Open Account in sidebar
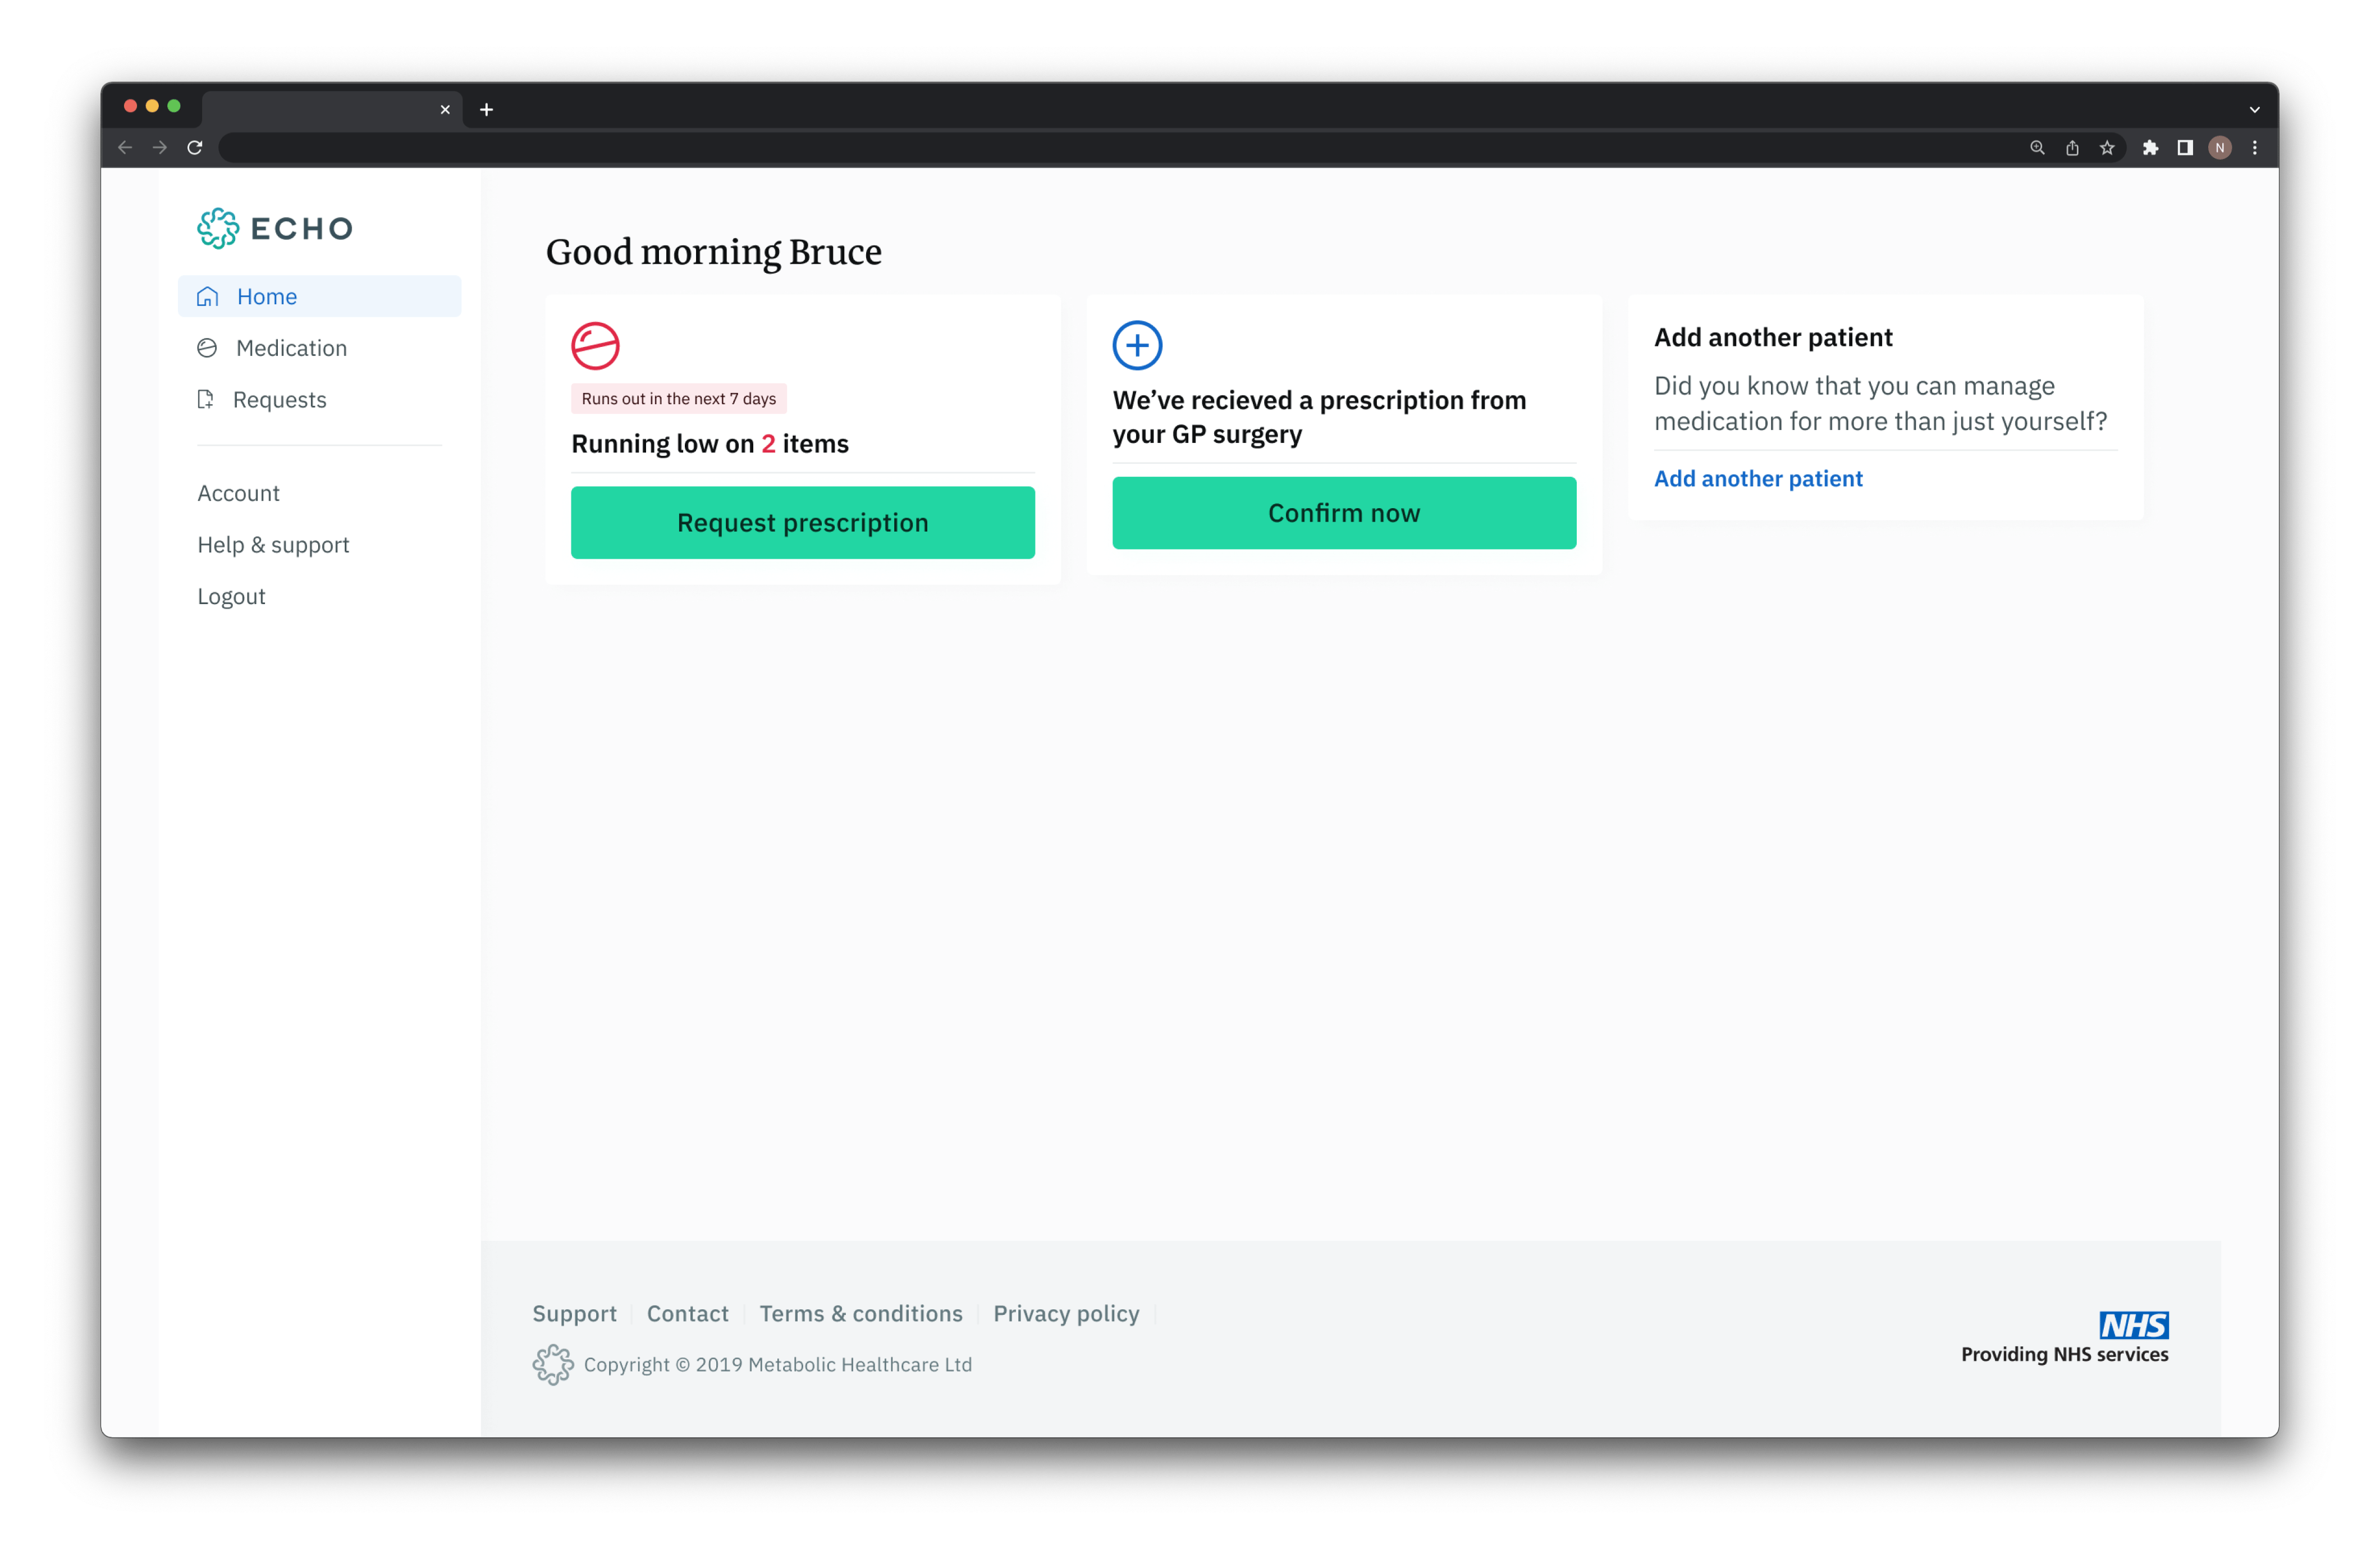The image size is (2380, 1558). point(238,493)
